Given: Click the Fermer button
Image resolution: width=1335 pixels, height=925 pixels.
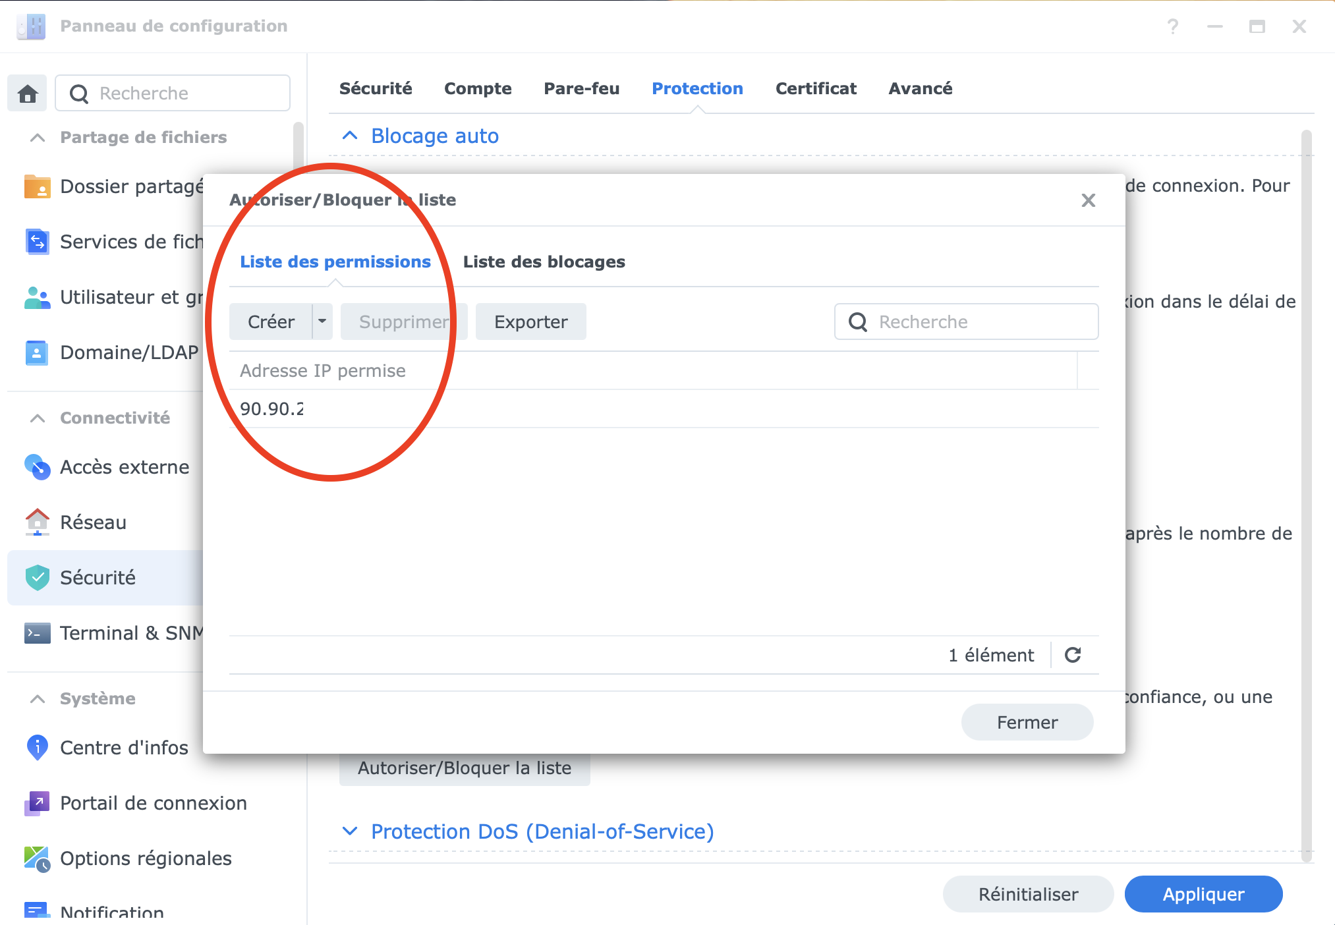Looking at the screenshot, I should click(1027, 722).
